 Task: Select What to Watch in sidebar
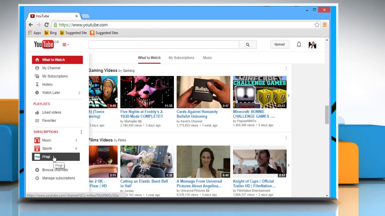point(57,60)
